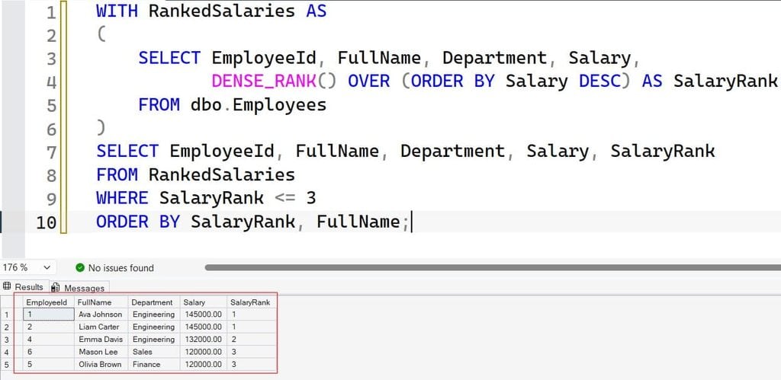Switch to the Messages tab

79,288
